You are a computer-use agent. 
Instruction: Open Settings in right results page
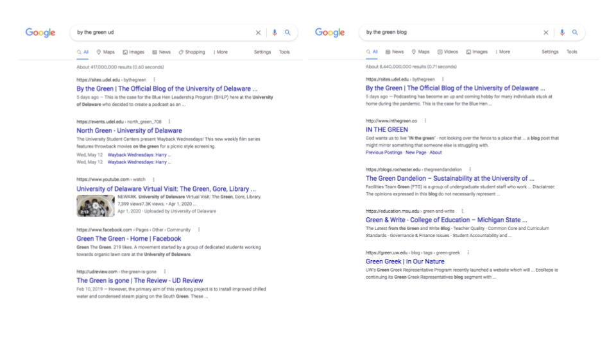pos(550,52)
